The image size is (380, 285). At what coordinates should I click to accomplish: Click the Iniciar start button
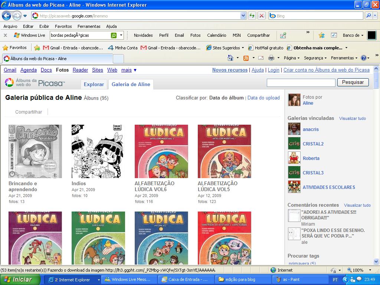click(20, 279)
